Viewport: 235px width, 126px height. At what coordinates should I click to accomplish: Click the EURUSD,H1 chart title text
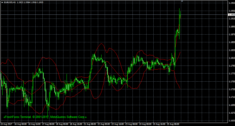click(10, 3)
